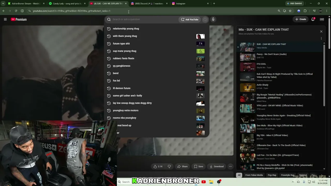Dislike the current video
This screenshot has height=186, width=331.
pos(169,167)
